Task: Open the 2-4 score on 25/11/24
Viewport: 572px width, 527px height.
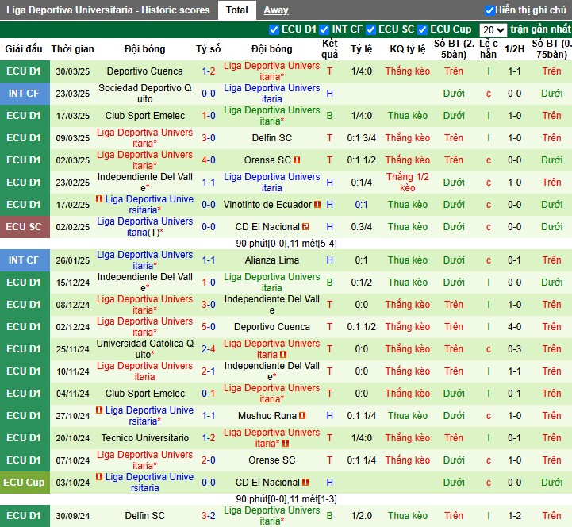Action: click(209, 349)
